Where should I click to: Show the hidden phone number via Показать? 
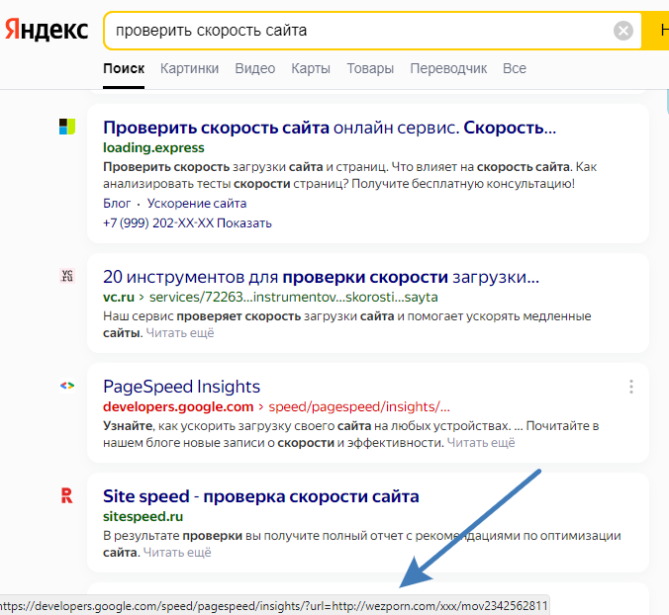[244, 222]
